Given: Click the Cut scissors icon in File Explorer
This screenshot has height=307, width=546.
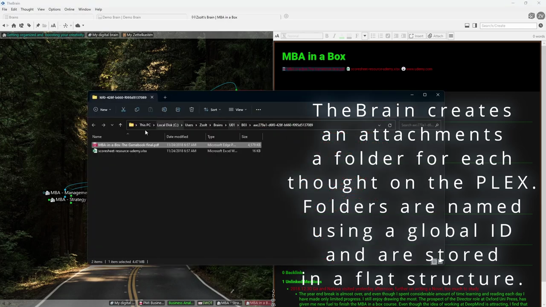Looking at the screenshot, I should pyautogui.click(x=123, y=110).
